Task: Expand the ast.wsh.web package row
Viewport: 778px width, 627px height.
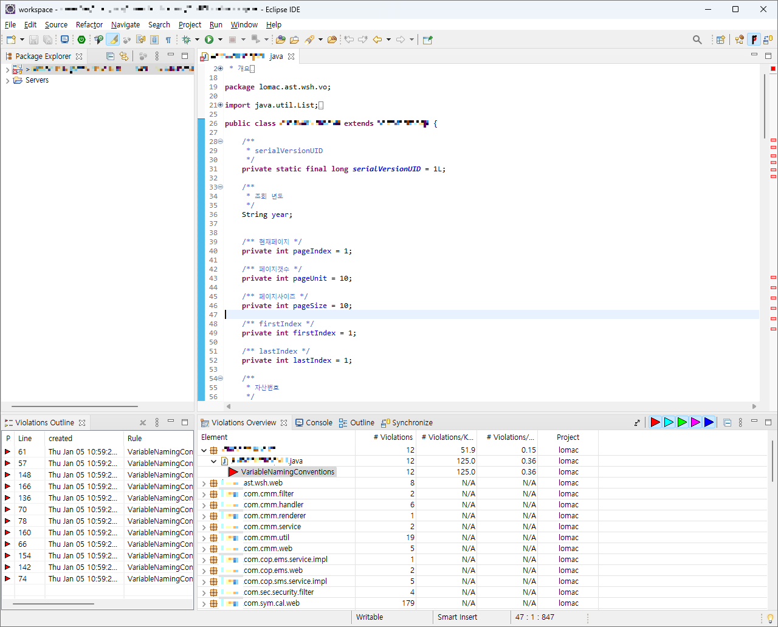Action: 204,484
